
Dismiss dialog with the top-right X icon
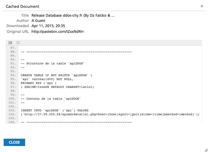point(202,6)
